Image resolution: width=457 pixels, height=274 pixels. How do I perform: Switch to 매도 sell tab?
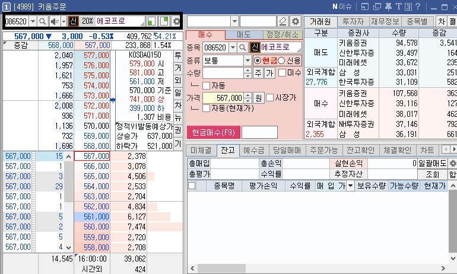pos(244,34)
